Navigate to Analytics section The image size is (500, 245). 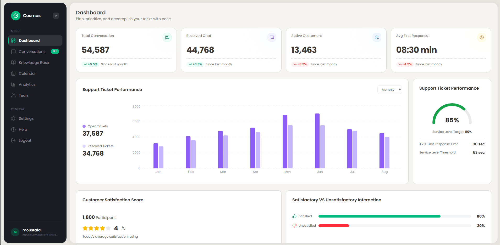pyautogui.click(x=27, y=84)
